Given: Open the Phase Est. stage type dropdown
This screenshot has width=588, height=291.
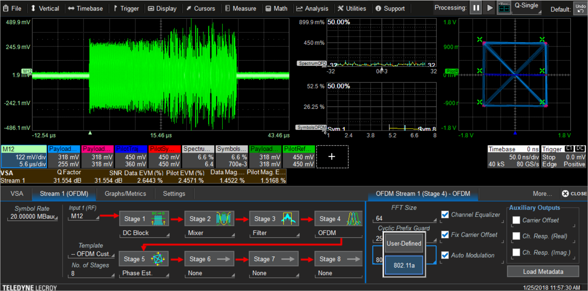Looking at the screenshot, I should coord(145,273).
